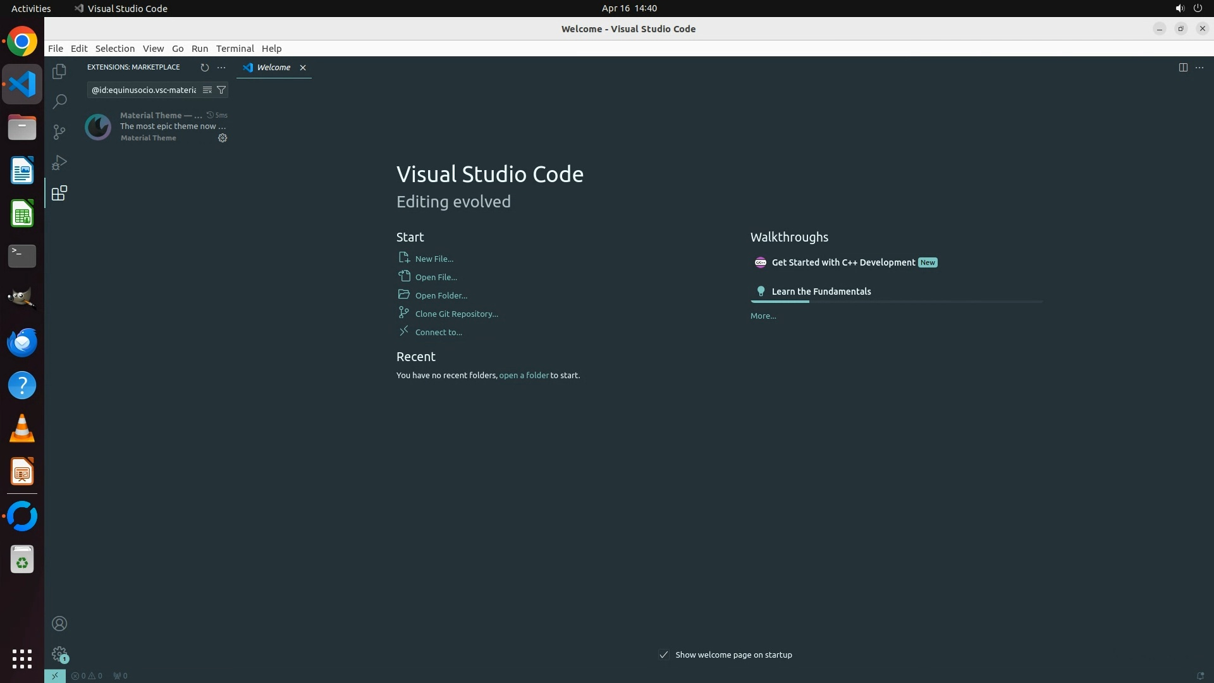Select the Welcome editor tab
Viewport: 1214px width, 683px height.
(x=273, y=67)
